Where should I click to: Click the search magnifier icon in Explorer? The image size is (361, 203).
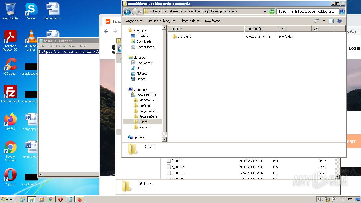[x=342, y=12]
